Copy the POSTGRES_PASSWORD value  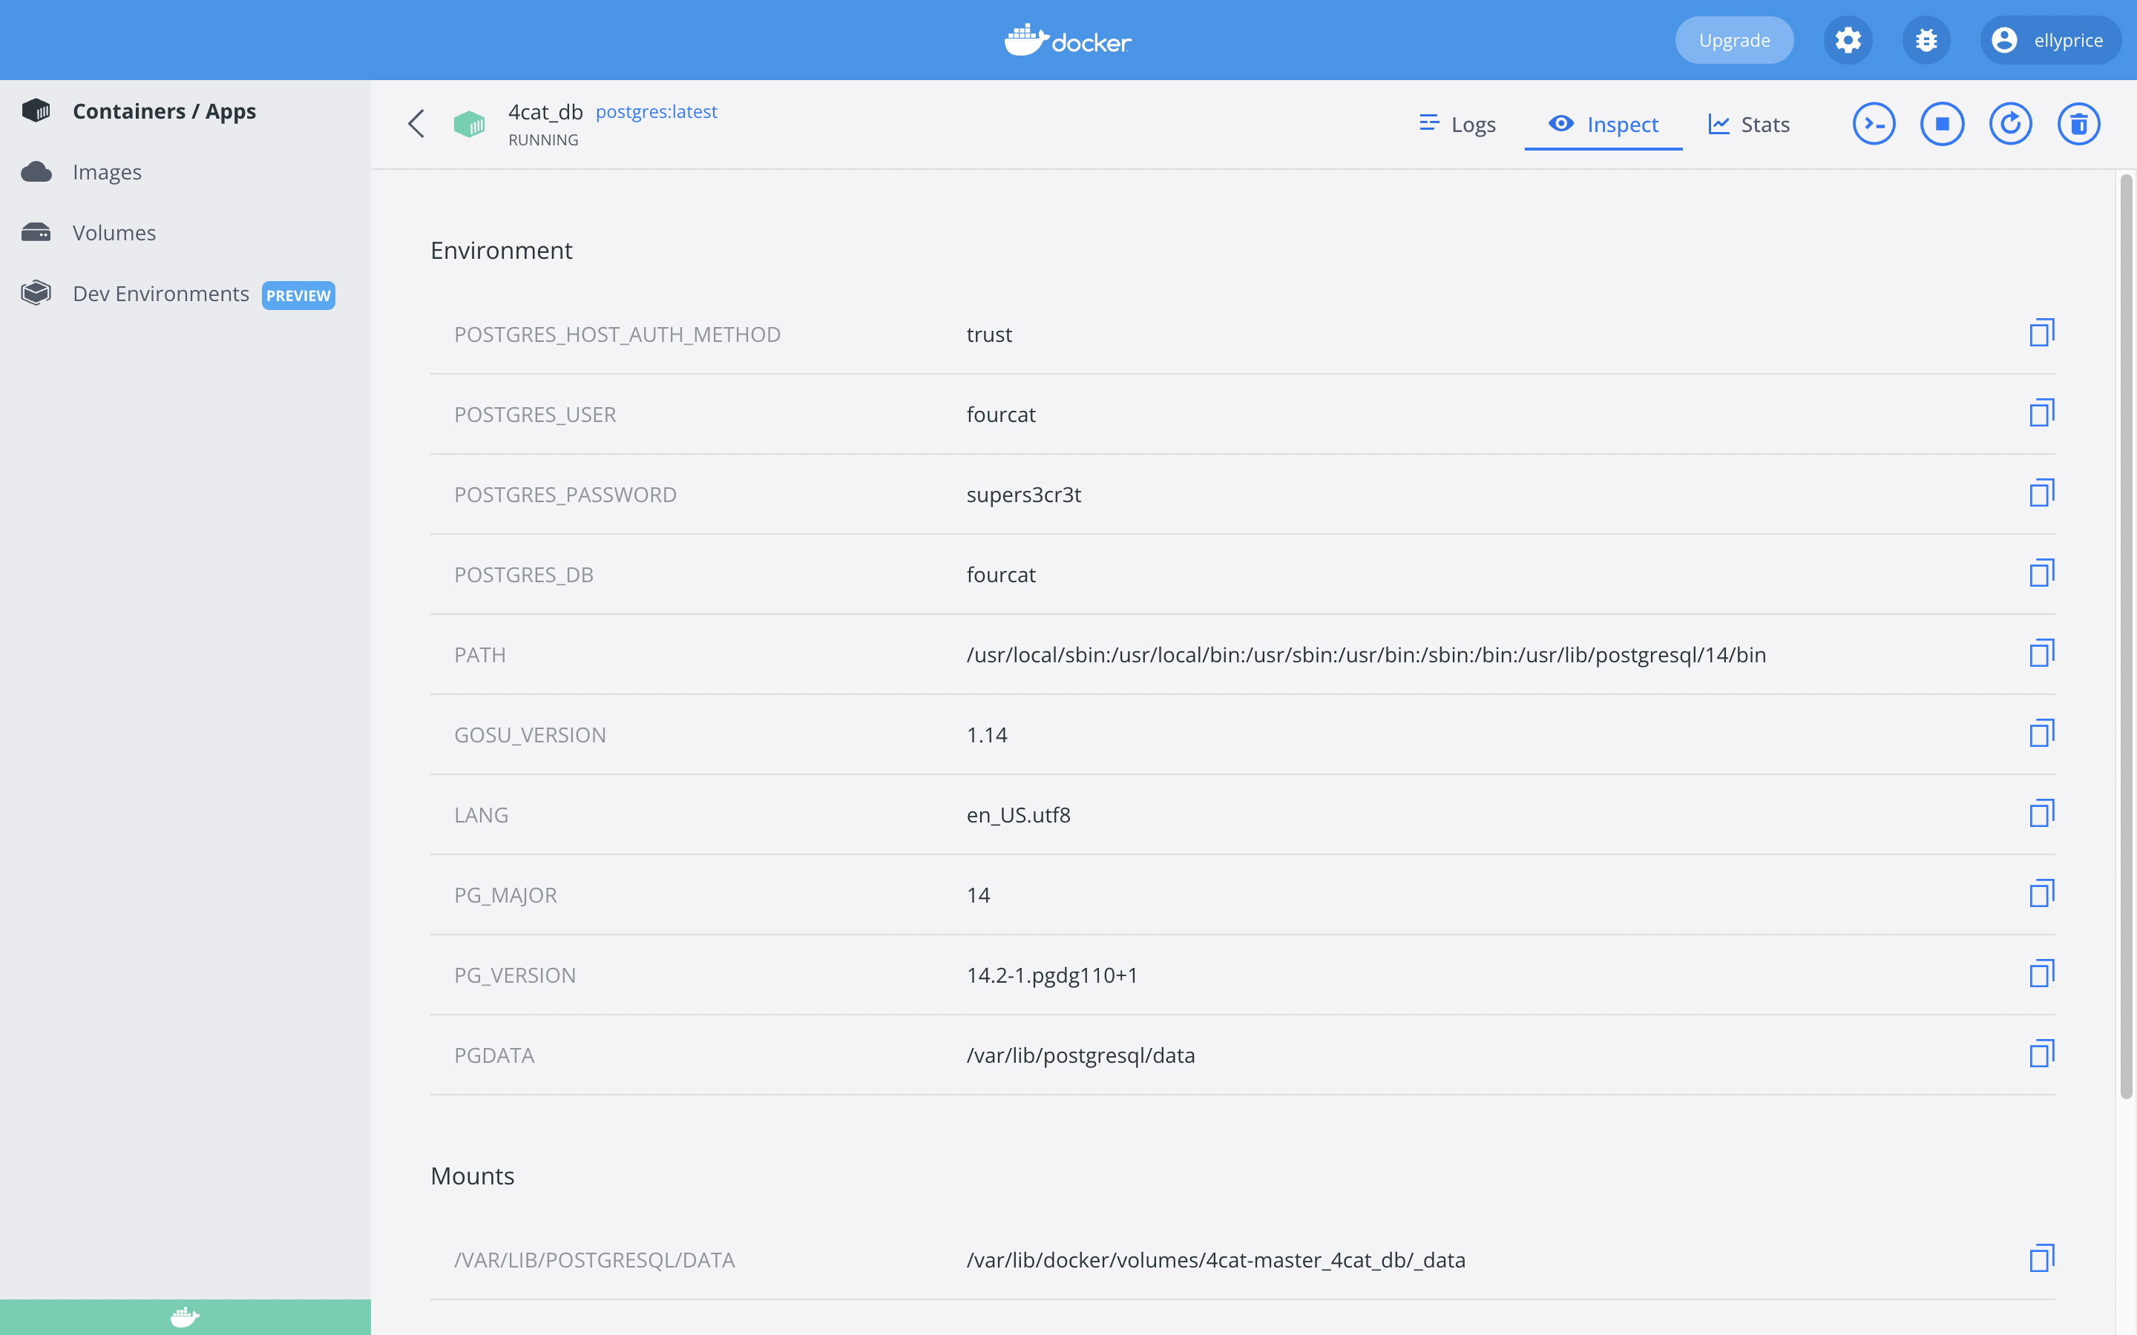2043,493
